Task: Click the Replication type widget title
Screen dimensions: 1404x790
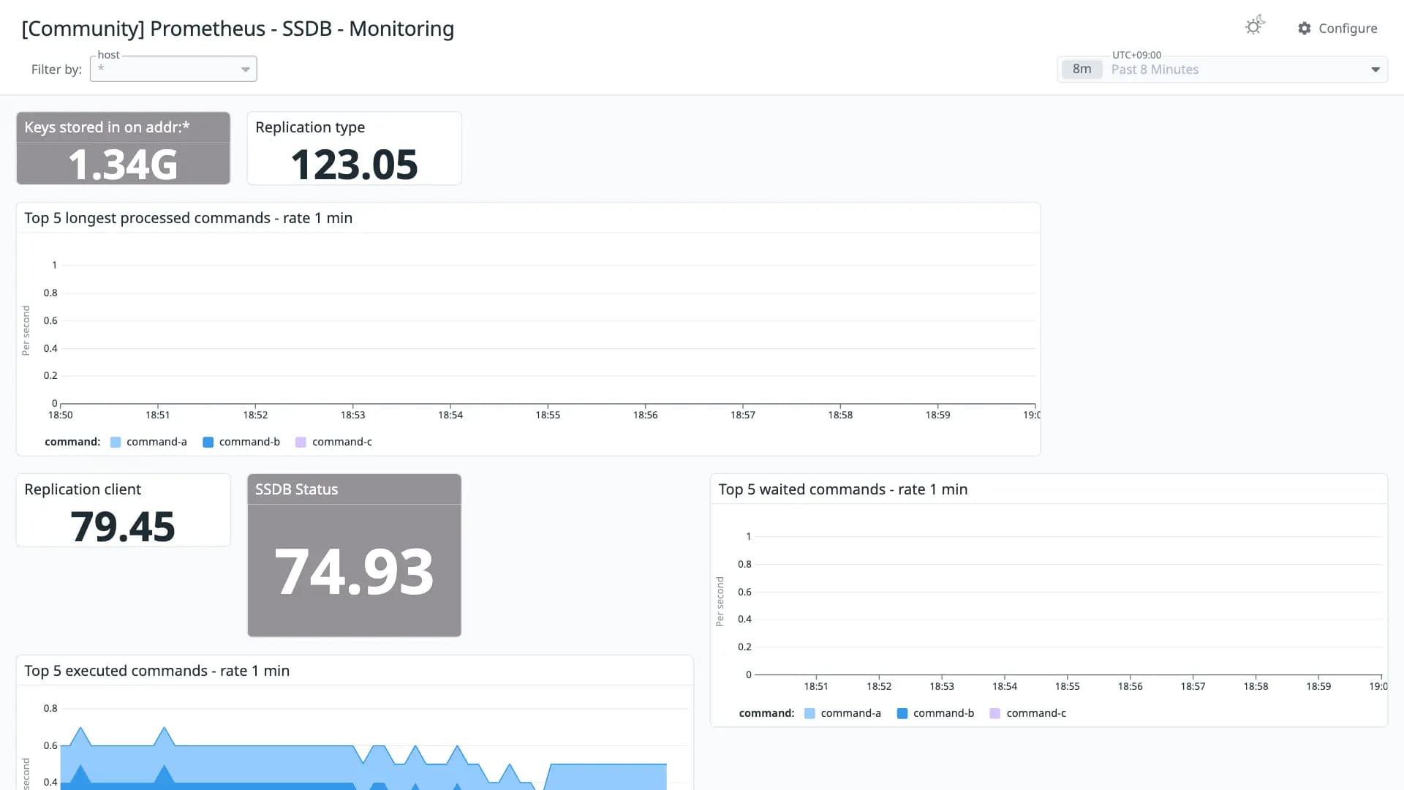Action: (310, 127)
